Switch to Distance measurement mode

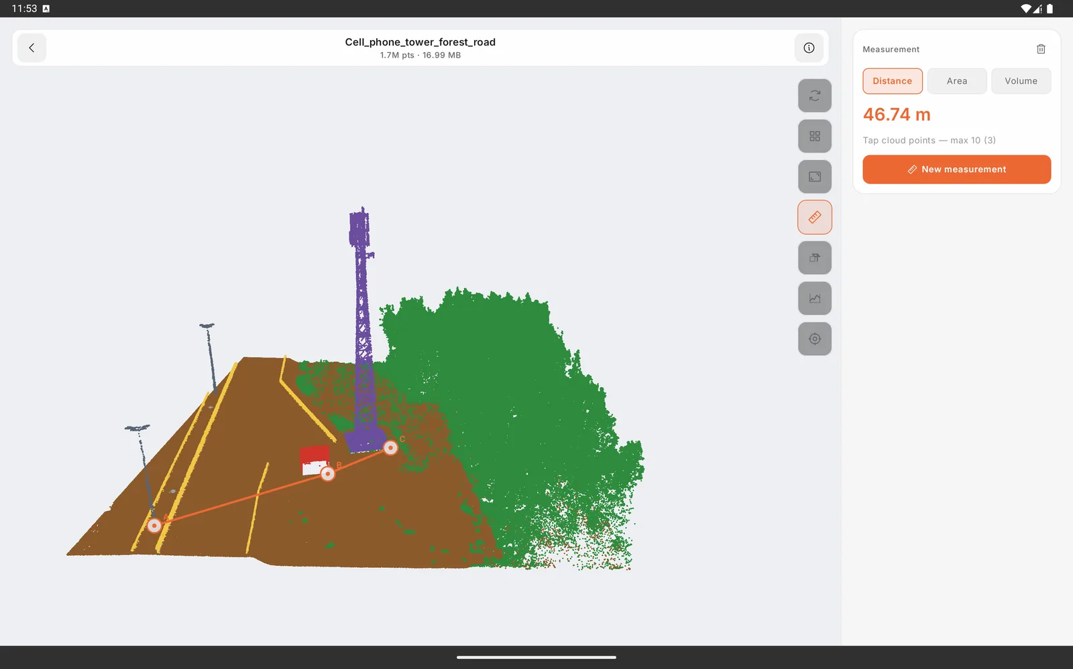point(893,81)
